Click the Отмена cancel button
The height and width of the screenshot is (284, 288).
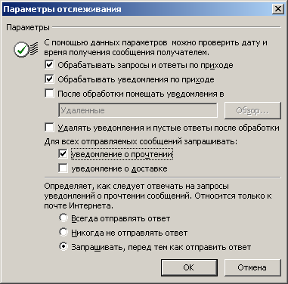click(x=252, y=267)
